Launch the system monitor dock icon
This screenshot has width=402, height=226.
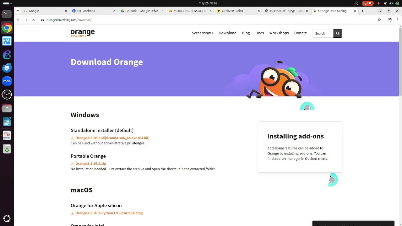click(x=7, y=41)
